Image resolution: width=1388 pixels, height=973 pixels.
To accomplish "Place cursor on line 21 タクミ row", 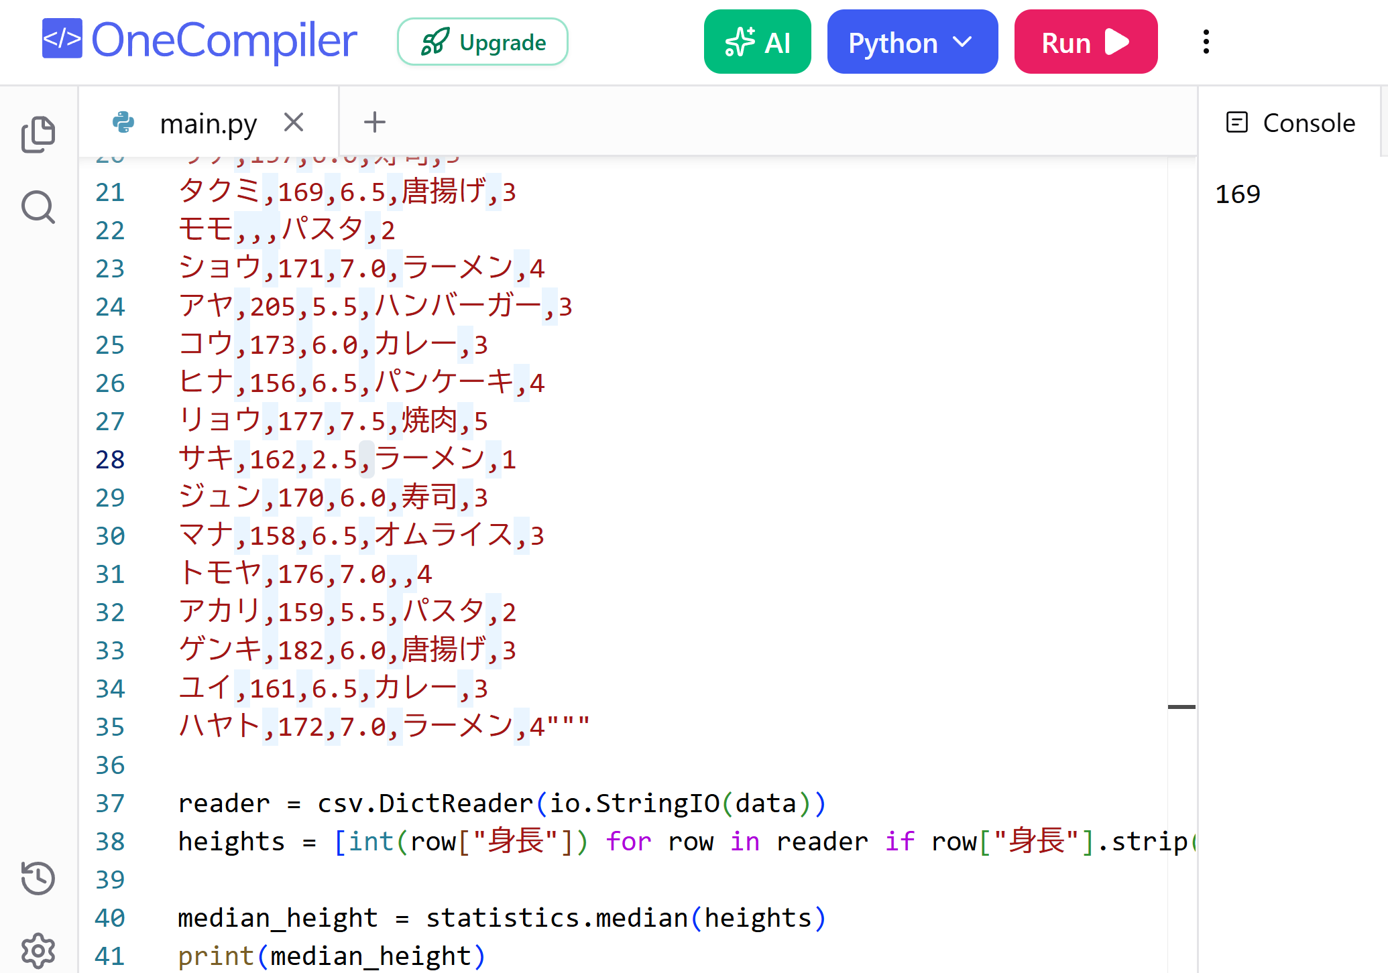I will [347, 192].
